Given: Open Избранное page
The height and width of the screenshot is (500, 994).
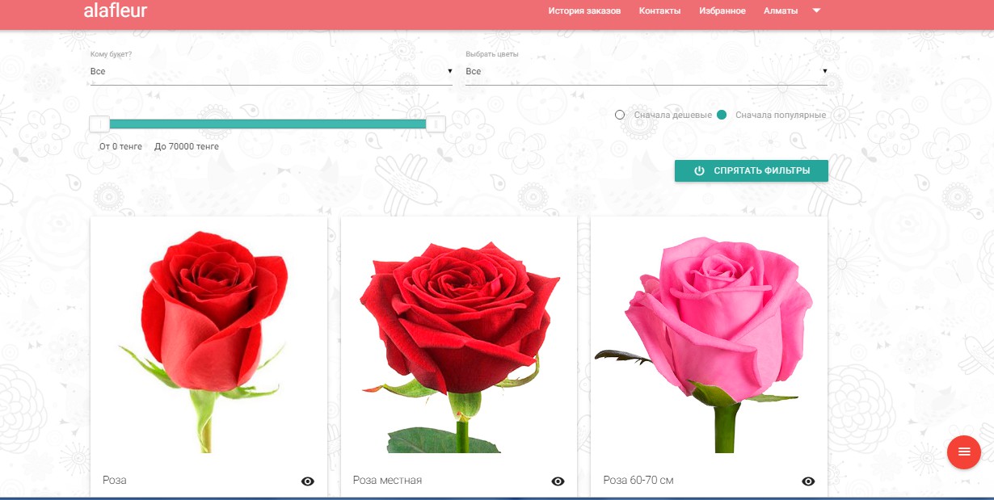Looking at the screenshot, I should click(722, 11).
